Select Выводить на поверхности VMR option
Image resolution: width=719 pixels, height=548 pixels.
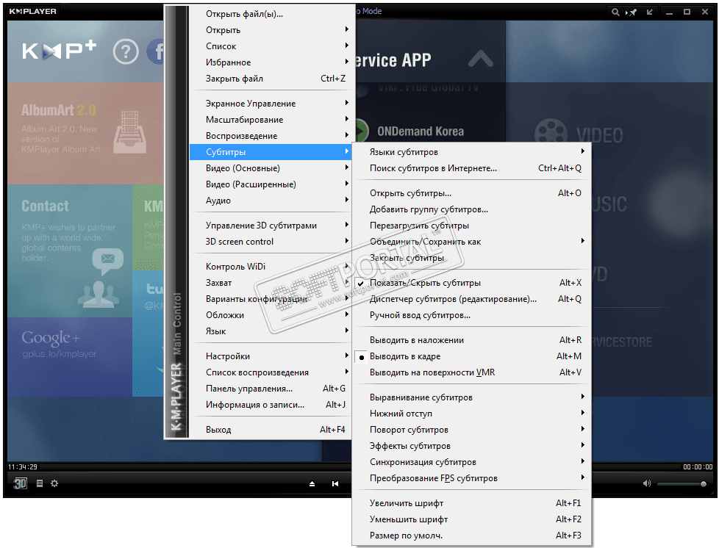(471, 372)
